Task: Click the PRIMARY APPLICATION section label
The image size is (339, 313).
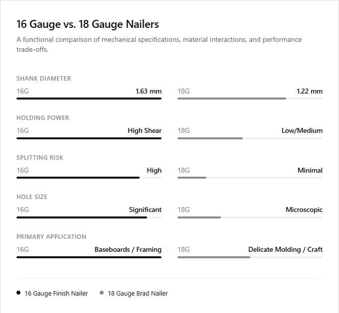Action: [x=51, y=236]
